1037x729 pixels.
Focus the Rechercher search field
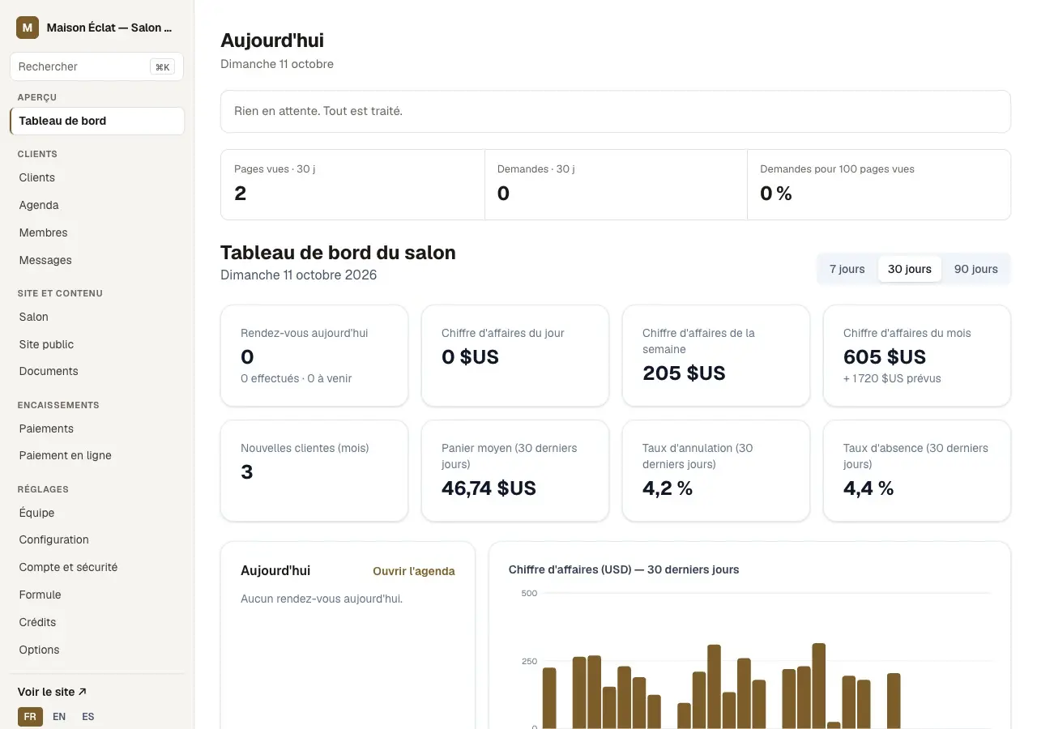coord(96,67)
